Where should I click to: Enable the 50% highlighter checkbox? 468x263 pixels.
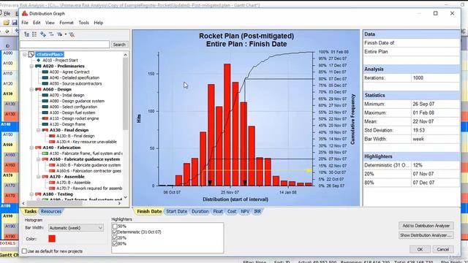click(115, 226)
